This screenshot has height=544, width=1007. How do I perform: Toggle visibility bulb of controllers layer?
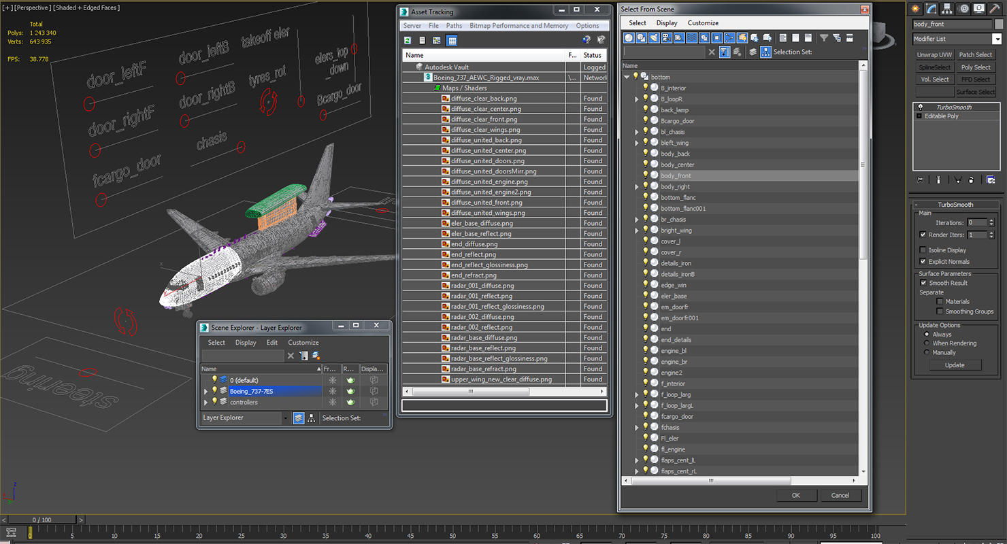[x=214, y=402]
